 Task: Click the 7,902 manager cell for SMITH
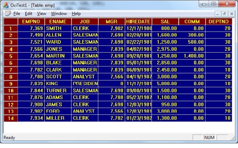pyautogui.click(x=112, y=28)
